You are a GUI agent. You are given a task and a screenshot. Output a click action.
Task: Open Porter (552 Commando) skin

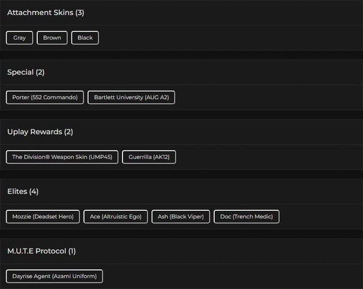[45, 97]
